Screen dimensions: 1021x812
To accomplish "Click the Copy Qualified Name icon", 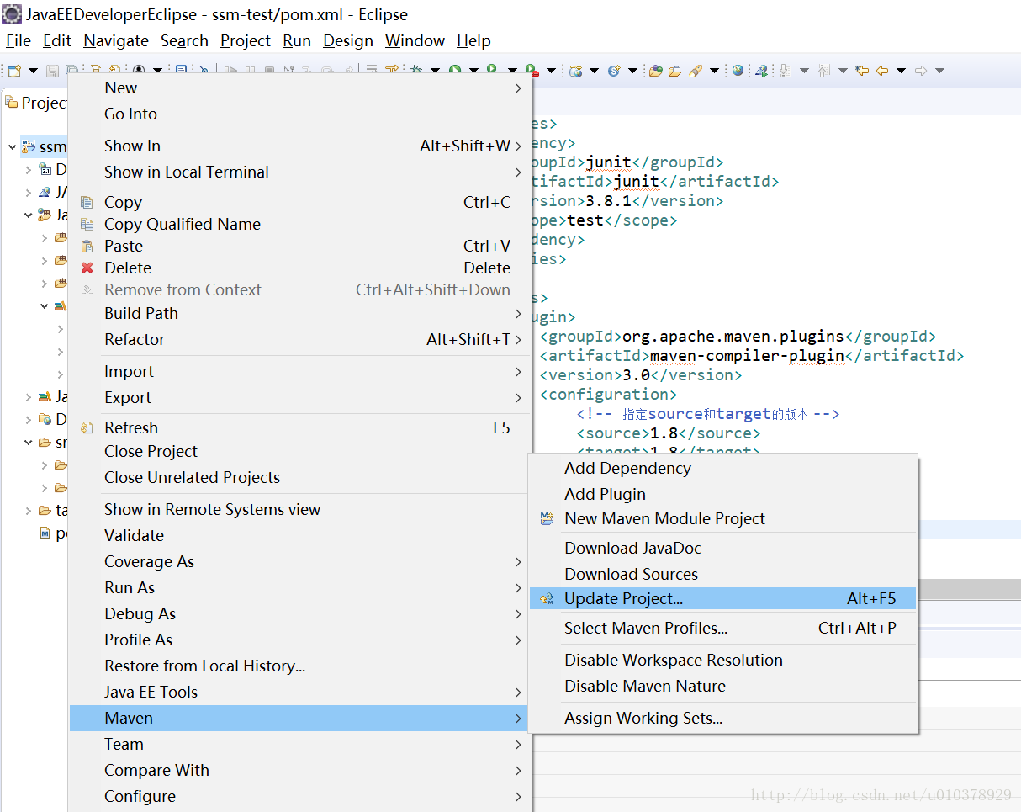I will 87,224.
